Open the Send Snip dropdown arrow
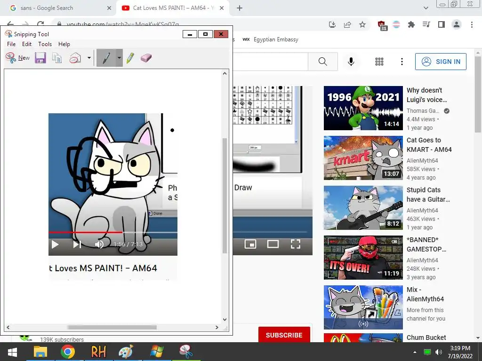This screenshot has width=482, height=361. click(x=89, y=58)
